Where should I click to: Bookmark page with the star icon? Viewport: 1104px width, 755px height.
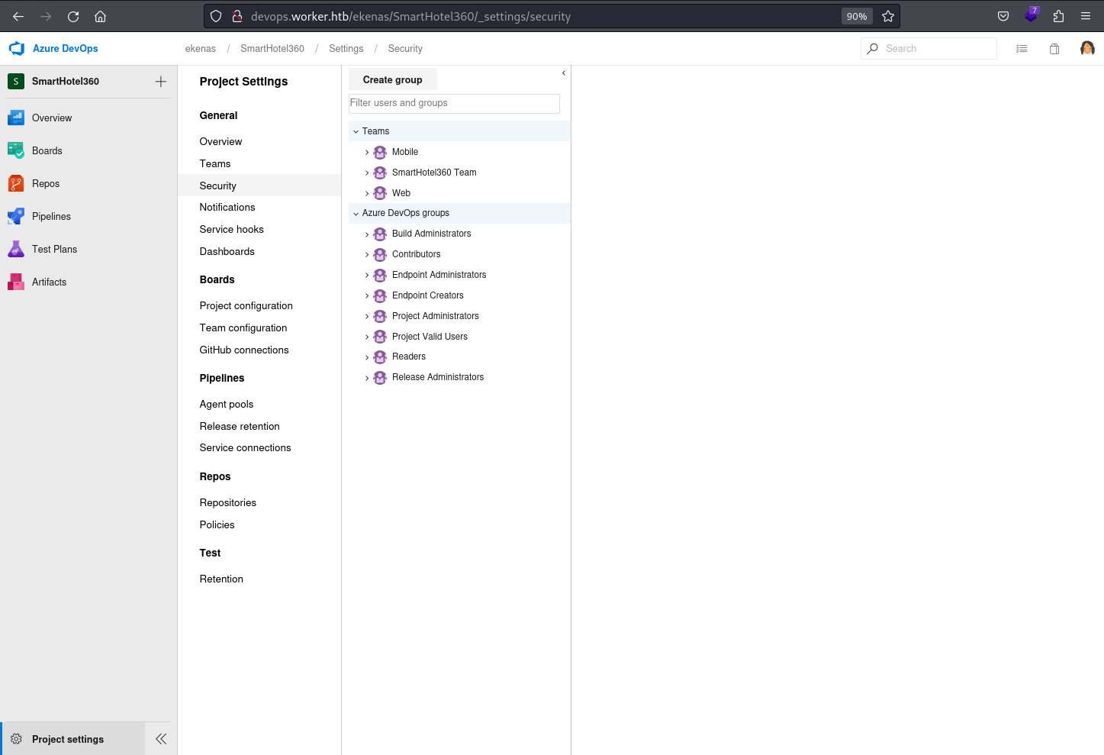(888, 16)
